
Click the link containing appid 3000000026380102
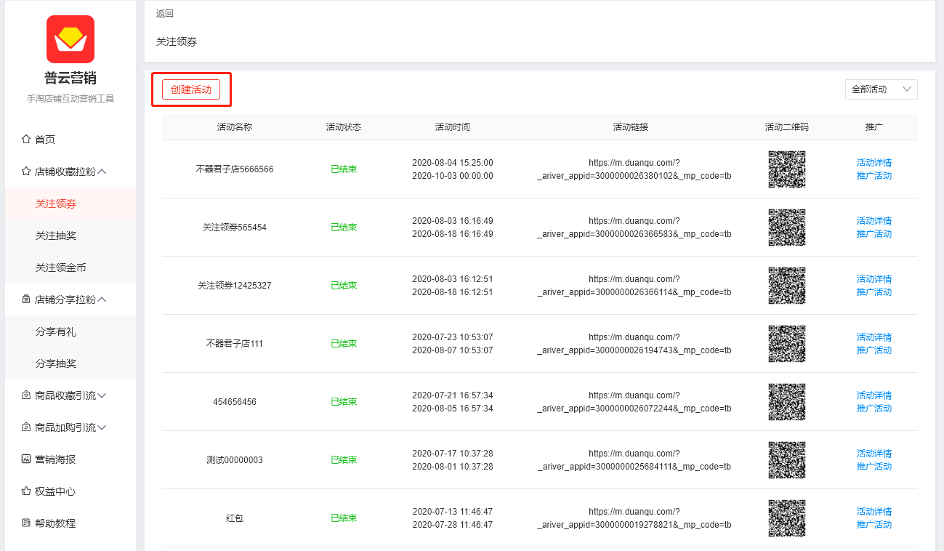pyautogui.click(x=634, y=169)
